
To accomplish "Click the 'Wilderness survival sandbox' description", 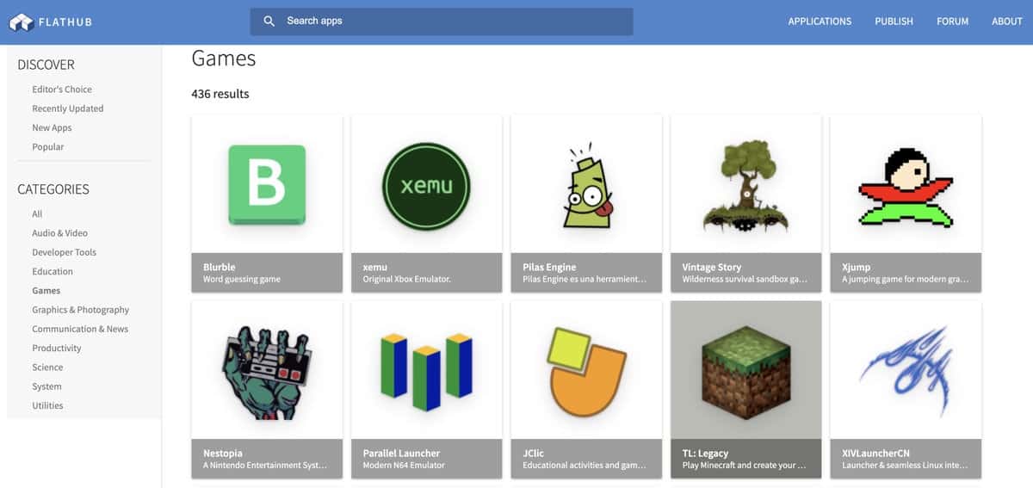I will [745, 280].
